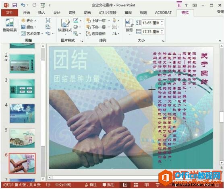This screenshot has height=189, width=224.
Task: Select slide 5 thumbnail
Action: 22,138
